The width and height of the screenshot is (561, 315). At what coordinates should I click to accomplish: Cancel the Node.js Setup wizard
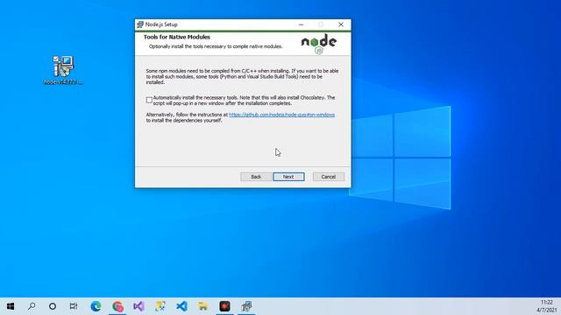328,177
